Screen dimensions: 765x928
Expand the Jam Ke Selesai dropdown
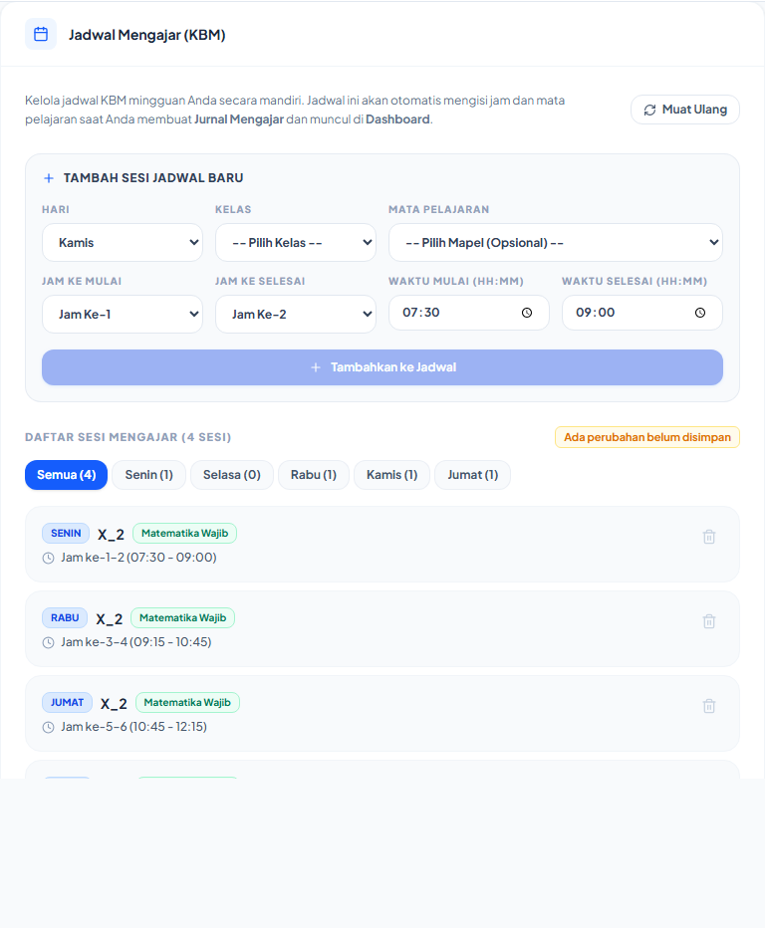[x=296, y=315]
